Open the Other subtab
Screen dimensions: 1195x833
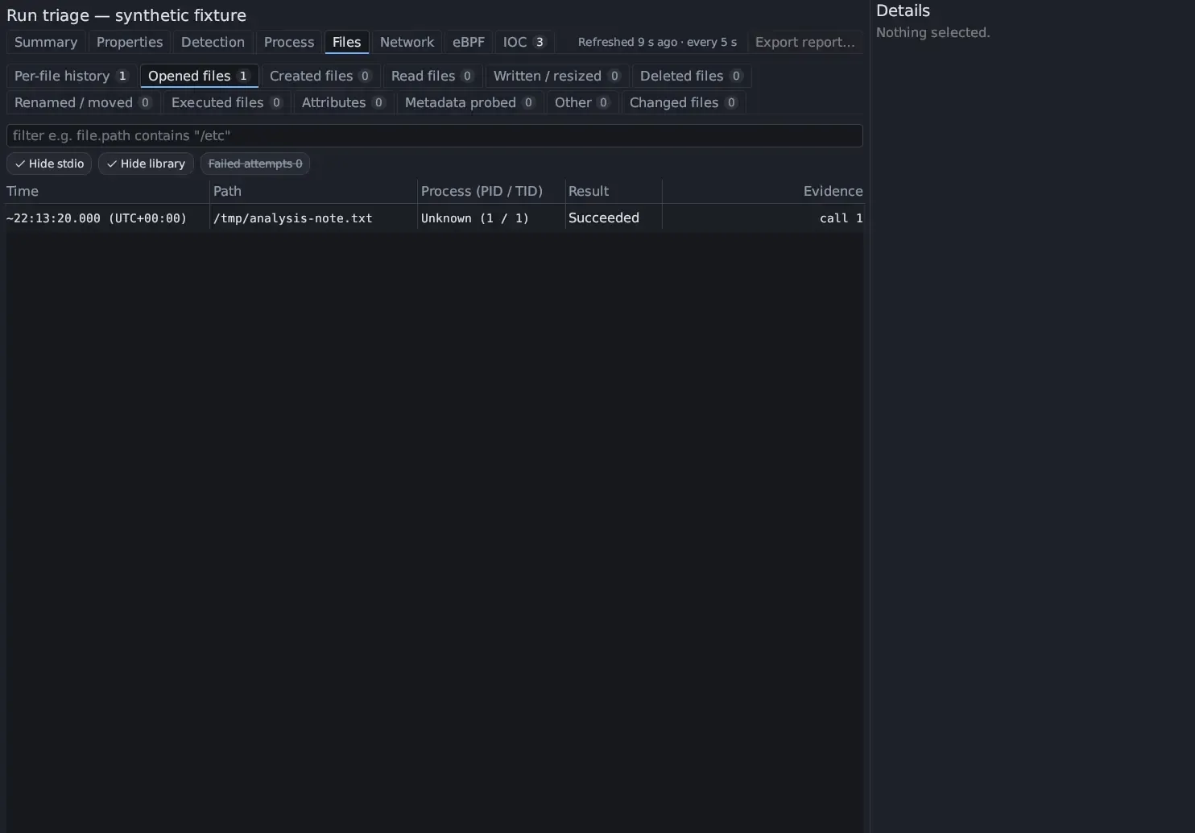pyautogui.click(x=583, y=103)
